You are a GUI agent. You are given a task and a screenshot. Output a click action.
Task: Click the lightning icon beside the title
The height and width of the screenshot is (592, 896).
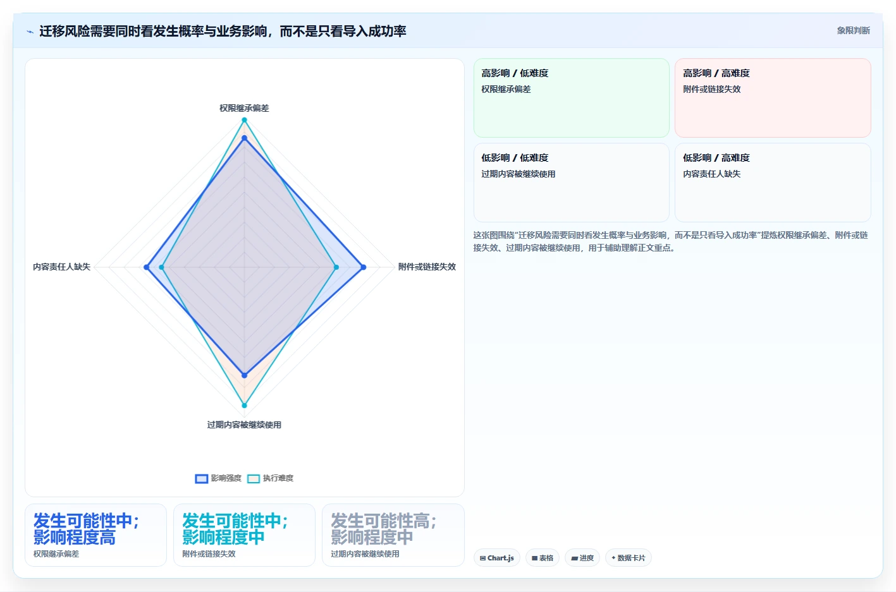coord(30,32)
